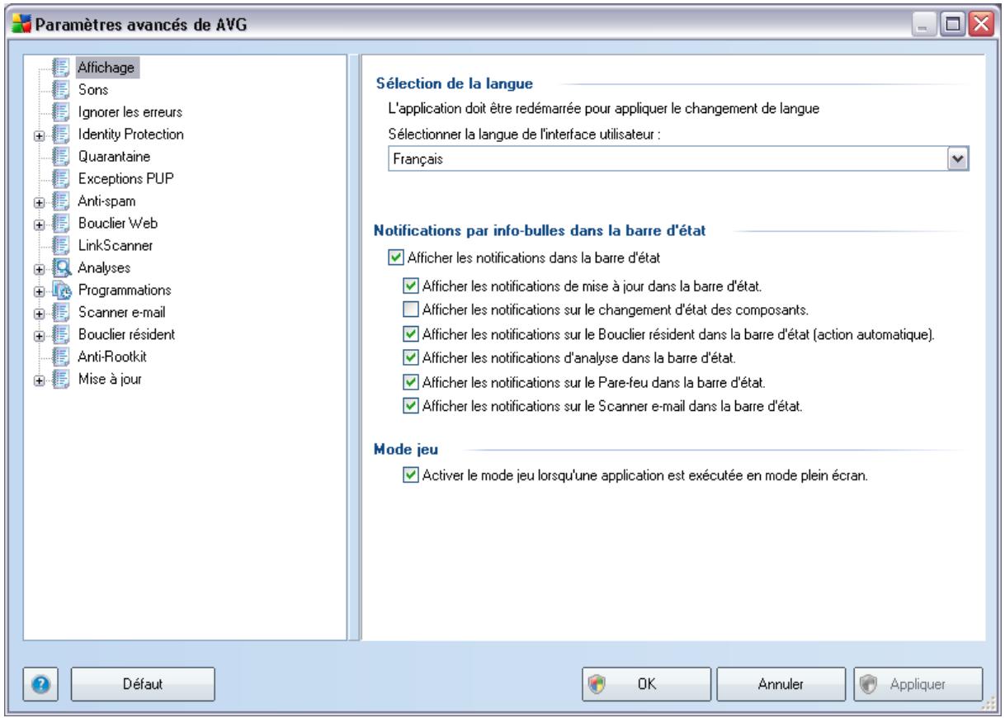Expand the Scanner e-mail node
Image resolution: width=1005 pixels, height=718 pixels.
[40, 313]
